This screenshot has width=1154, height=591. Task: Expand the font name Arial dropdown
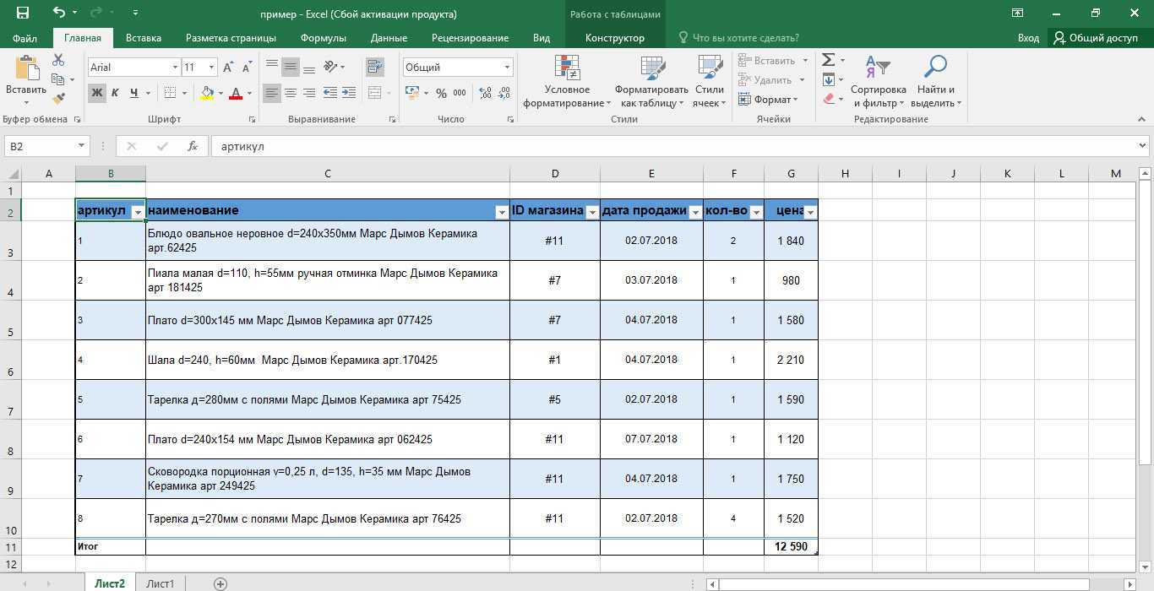pyautogui.click(x=175, y=68)
